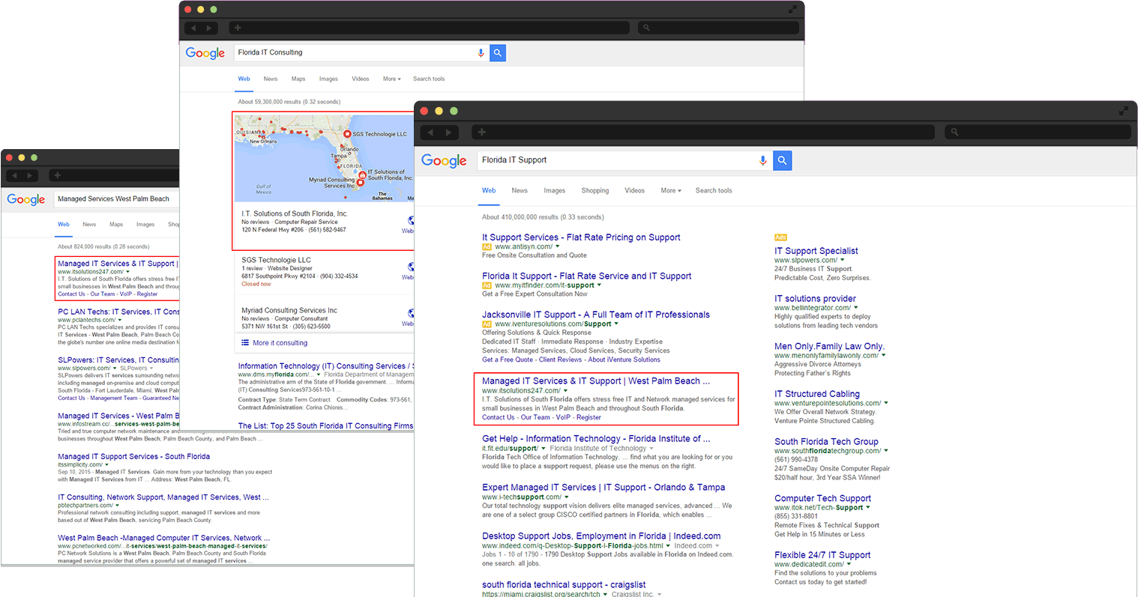The width and height of the screenshot is (1138, 597).
Task: Open new tab plus in Managed Services window
Action: click(57, 175)
